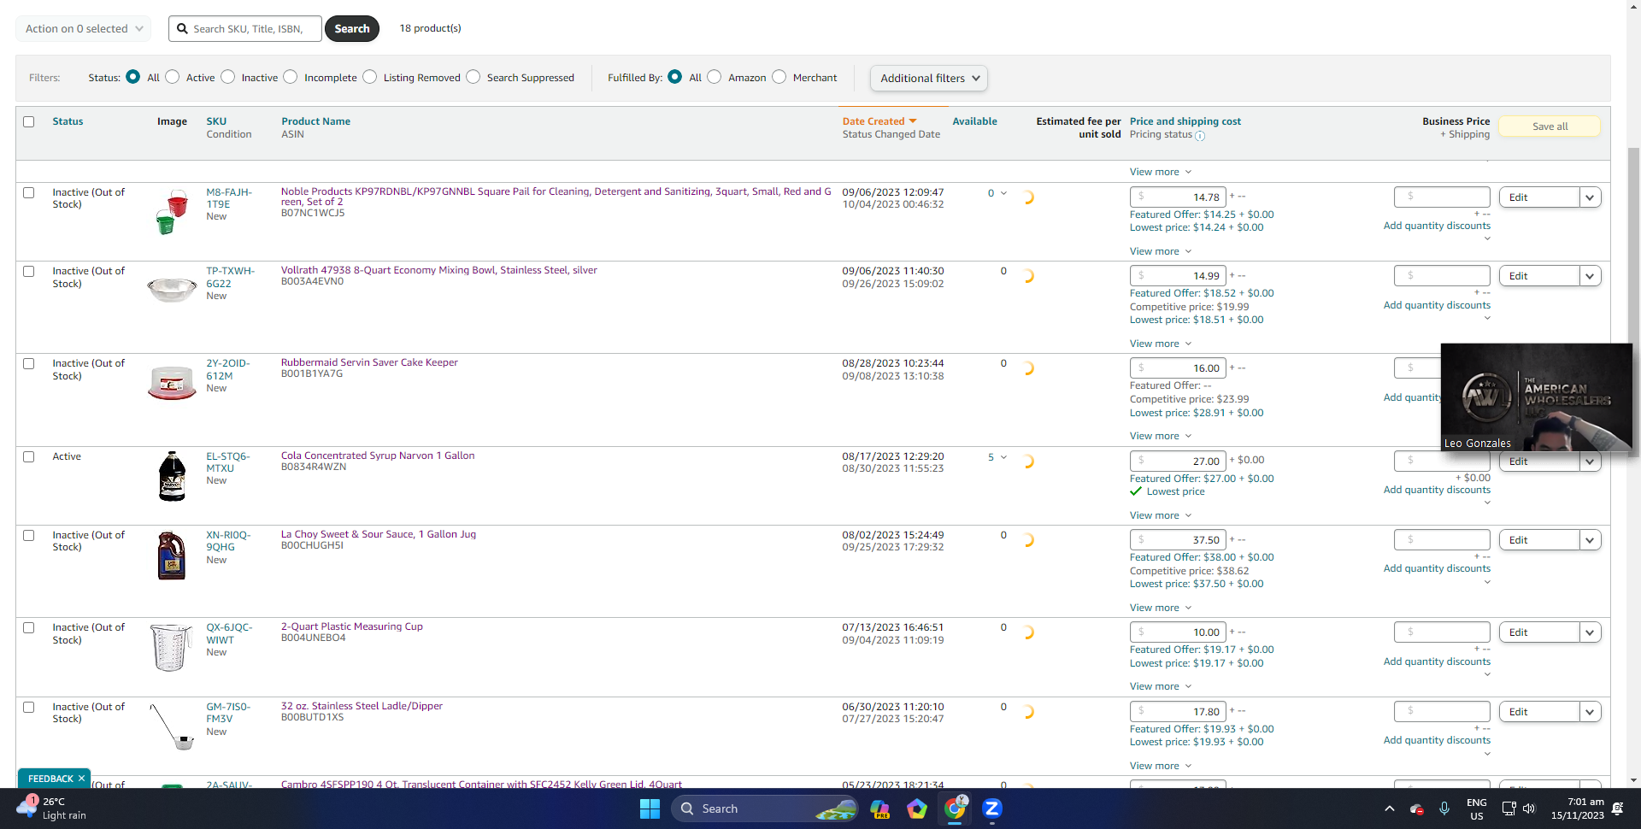1641x829 pixels.
Task: Open Edit dropdown arrow for Measuring Cup row
Action: point(1590,632)
